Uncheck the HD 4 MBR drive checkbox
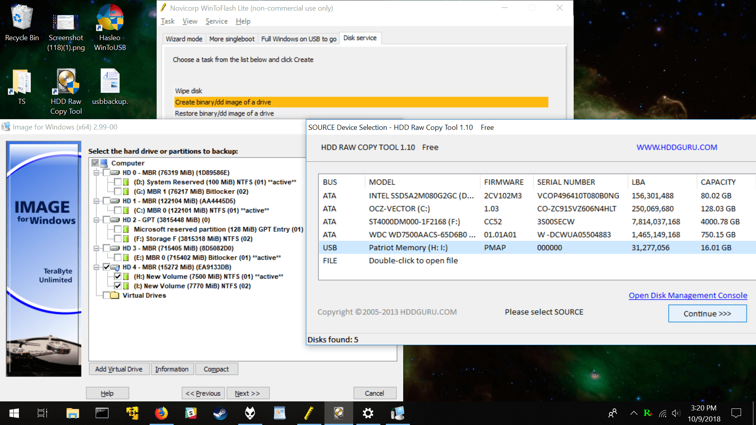The width and height of the screenshot is (756, 425). [x=106, y=267]
